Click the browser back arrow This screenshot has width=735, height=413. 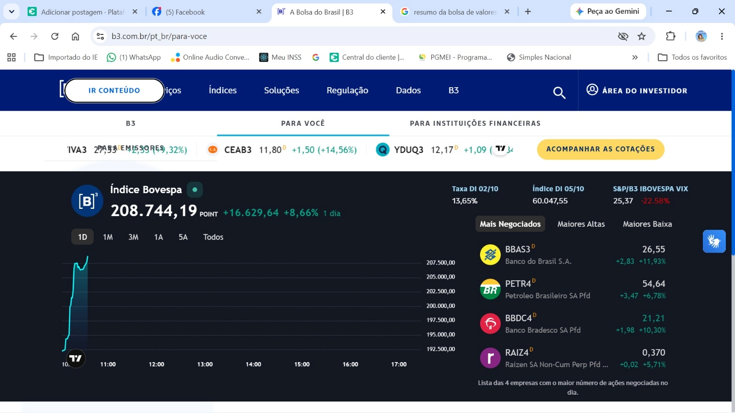pos(13,36)
